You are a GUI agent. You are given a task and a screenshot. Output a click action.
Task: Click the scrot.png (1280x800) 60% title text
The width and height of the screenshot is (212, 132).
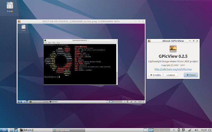81,21
